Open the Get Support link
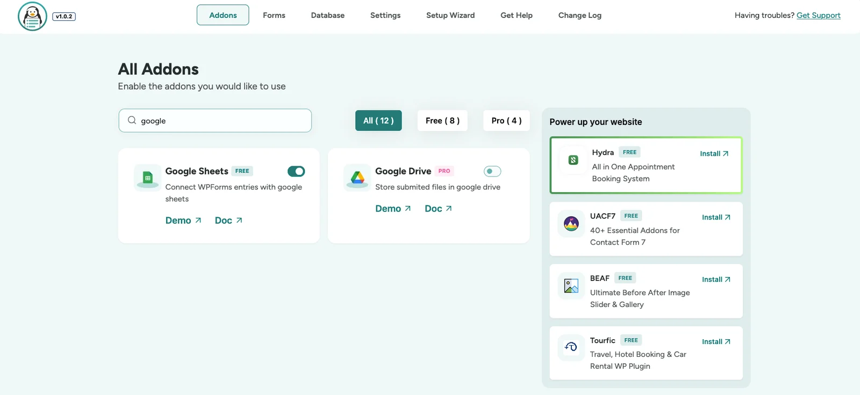This screenshot has height=395, width=860. 818,16
